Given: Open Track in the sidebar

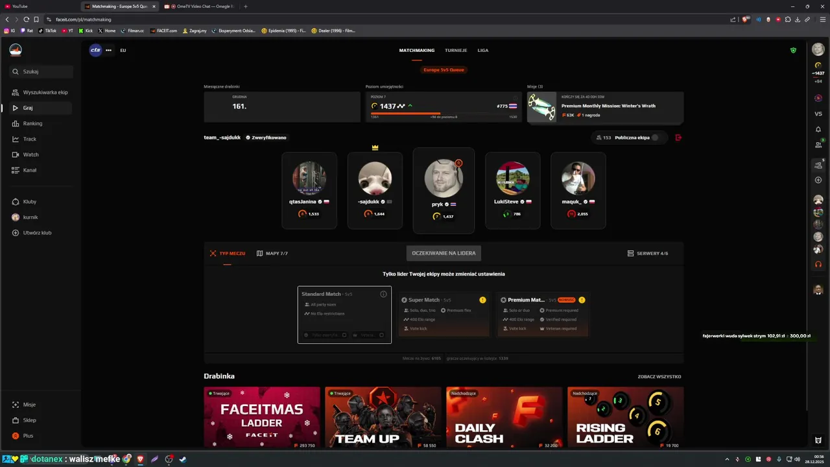Looking at the screenshot, I should [x=40, y=139].
